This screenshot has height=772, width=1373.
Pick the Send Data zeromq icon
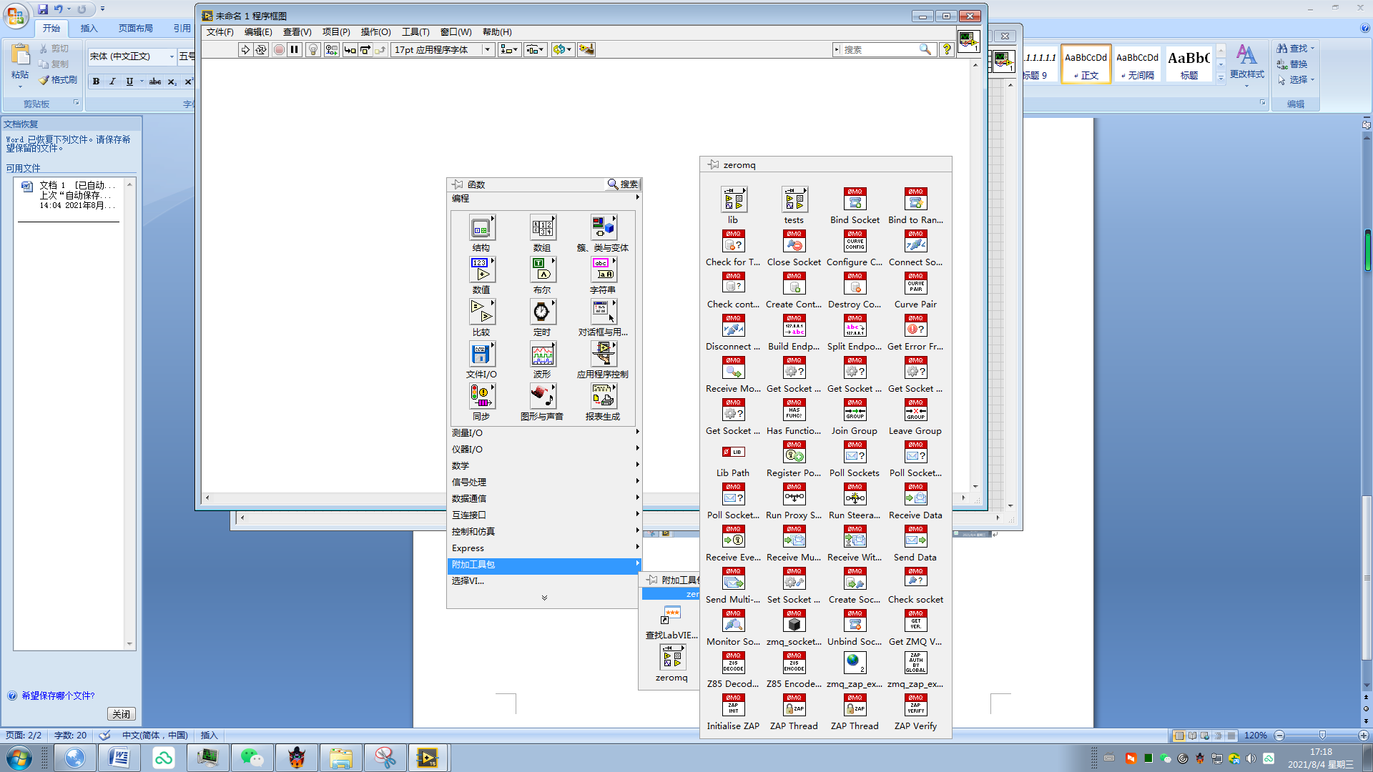pos(915,537)
